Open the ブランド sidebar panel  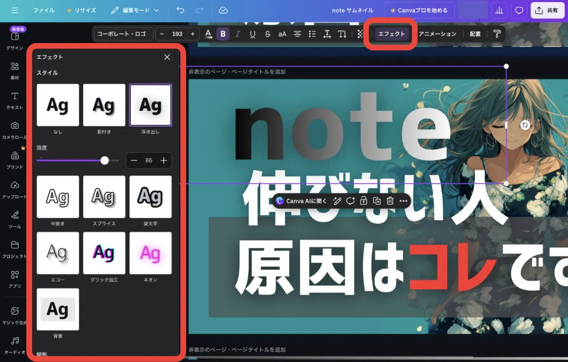click(15, 160)
